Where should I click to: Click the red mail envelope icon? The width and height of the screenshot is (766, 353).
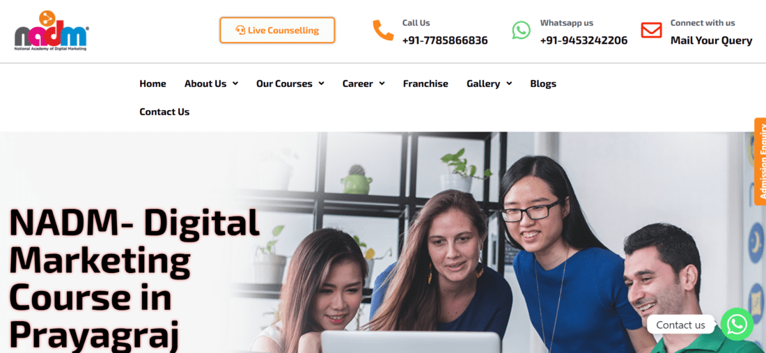[651, 30]
